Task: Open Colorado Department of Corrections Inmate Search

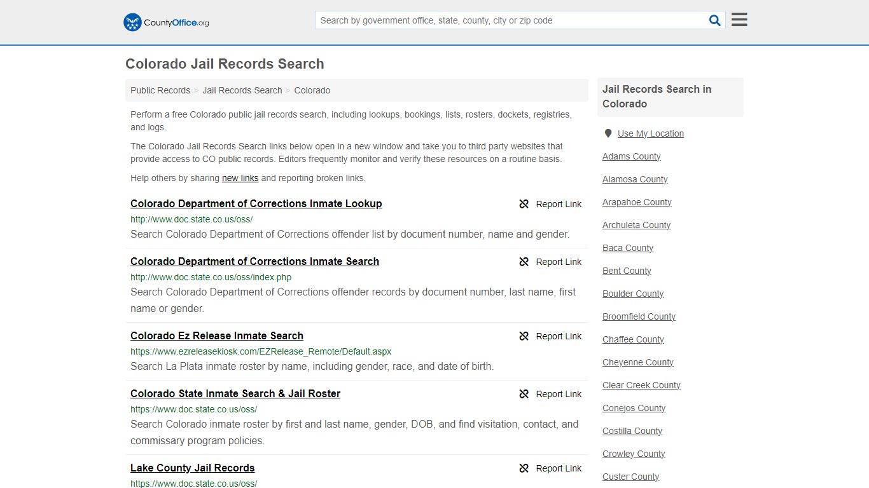Action: click(x=254, y=262)
